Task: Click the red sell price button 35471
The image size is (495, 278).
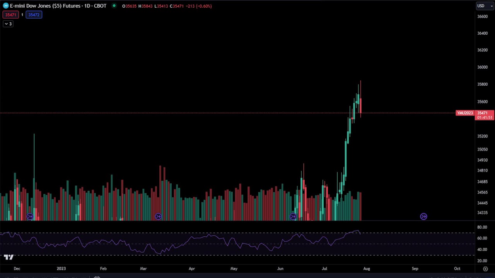Action: coord(10,15)
